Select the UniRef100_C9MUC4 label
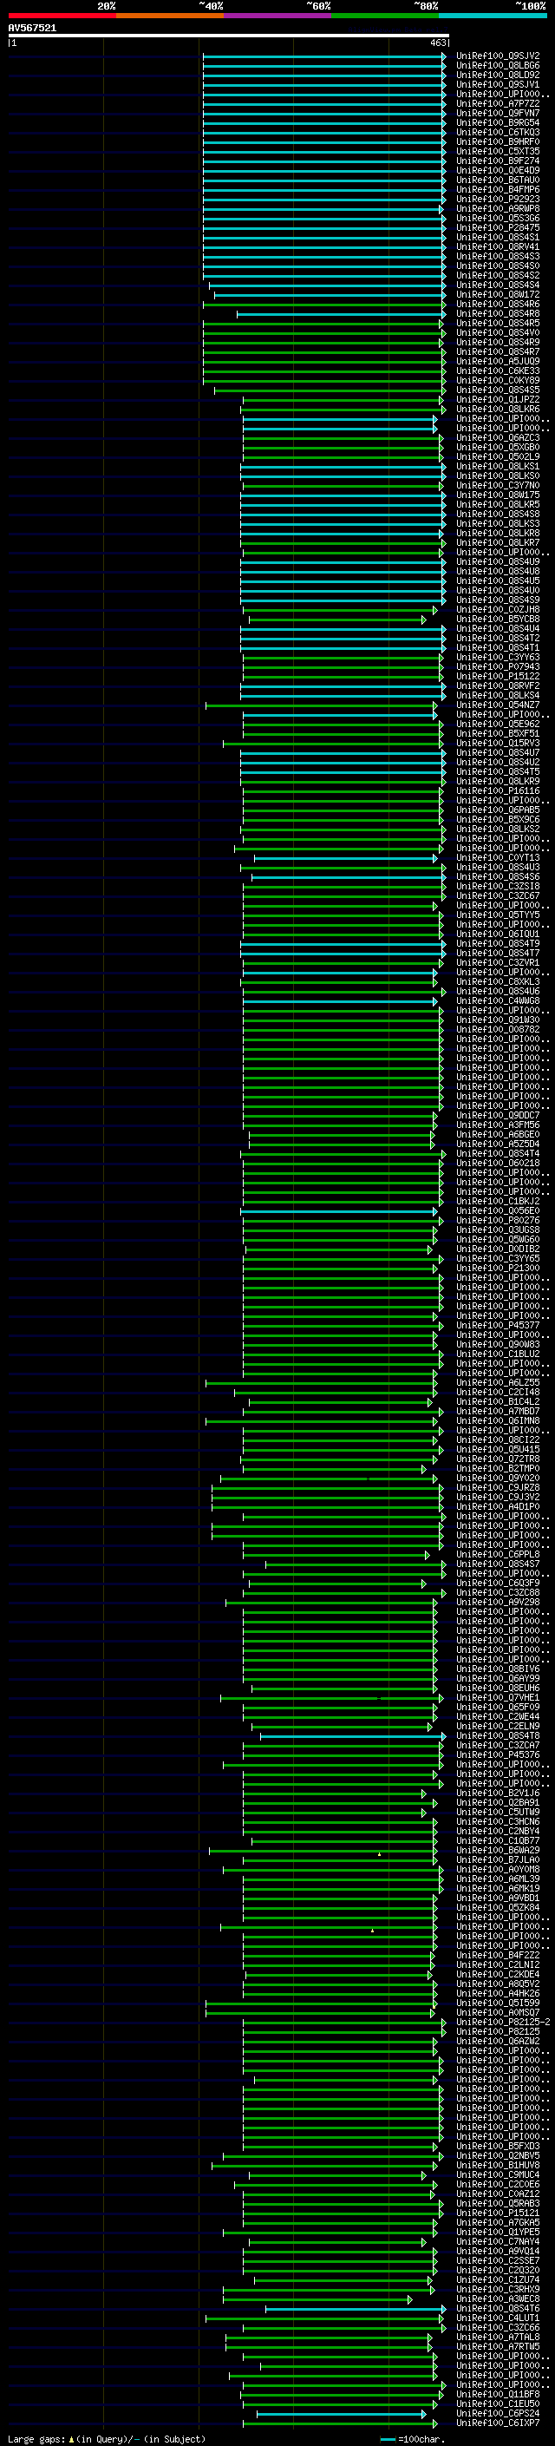The width and height of the screenshot is (555, 2446). 498,2175
